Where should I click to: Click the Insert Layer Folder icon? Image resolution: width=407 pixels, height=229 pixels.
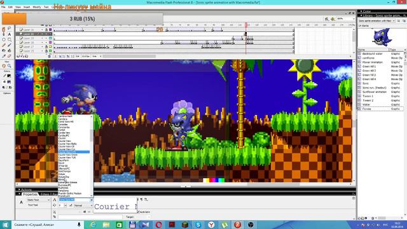click(27, 56)
